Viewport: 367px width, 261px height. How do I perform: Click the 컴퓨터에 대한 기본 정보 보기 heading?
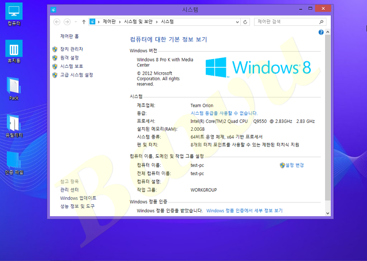(168, 40)
